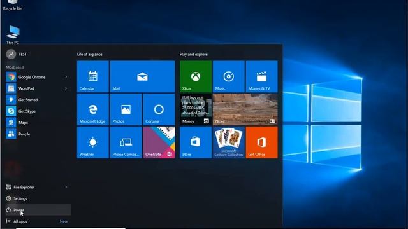Viewport: 408px width, 229px height.
Task: Open the News live tile
Action: pos(245,109)
